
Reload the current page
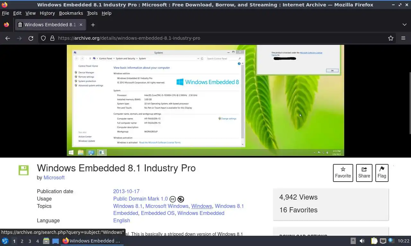[x=31, y=38]
